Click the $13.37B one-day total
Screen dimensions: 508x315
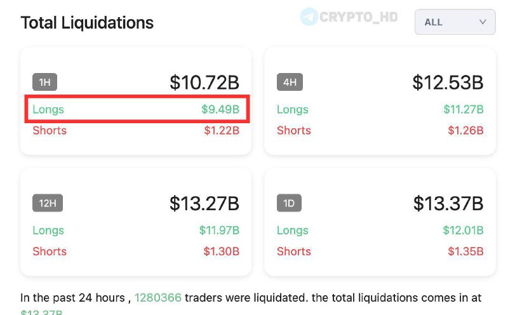(448, 203)
